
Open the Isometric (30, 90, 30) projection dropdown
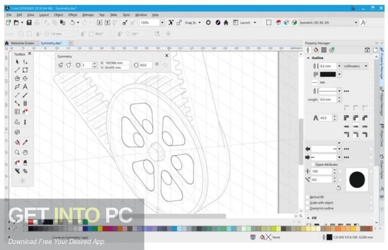(x=356, y=23)
